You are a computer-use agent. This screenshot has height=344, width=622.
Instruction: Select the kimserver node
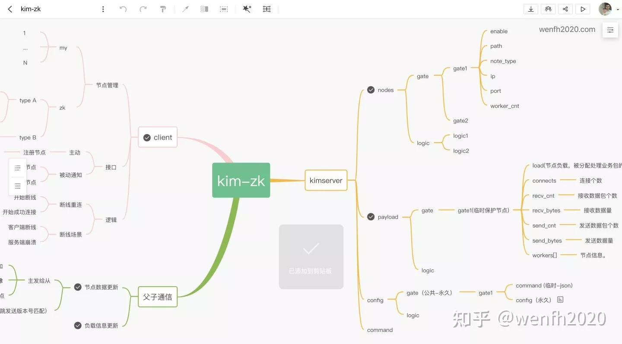[x=326, y=181]
